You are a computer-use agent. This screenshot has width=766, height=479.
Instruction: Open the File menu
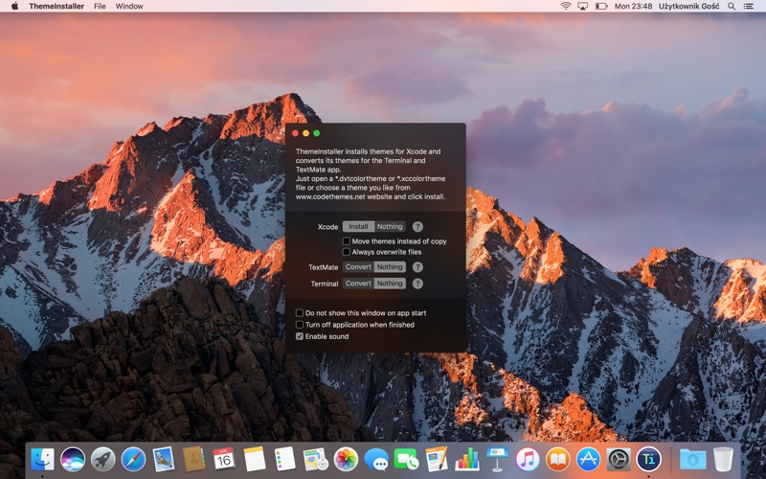click(100, 6)
